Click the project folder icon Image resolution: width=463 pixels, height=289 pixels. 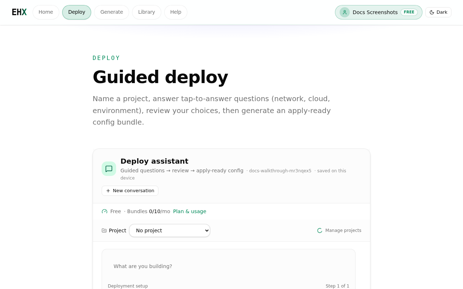coord(104,230)
